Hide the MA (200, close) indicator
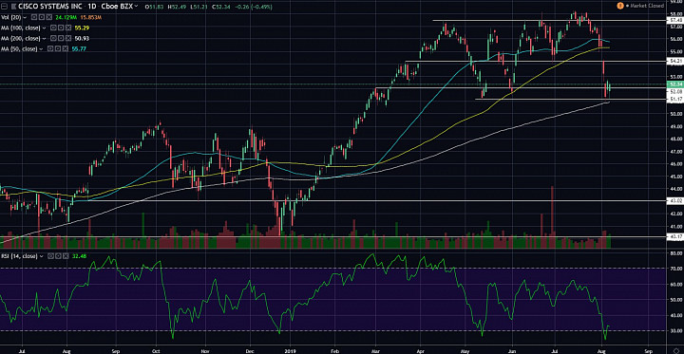This screenshot has height=354, width=684. click(x=53, y=38)
